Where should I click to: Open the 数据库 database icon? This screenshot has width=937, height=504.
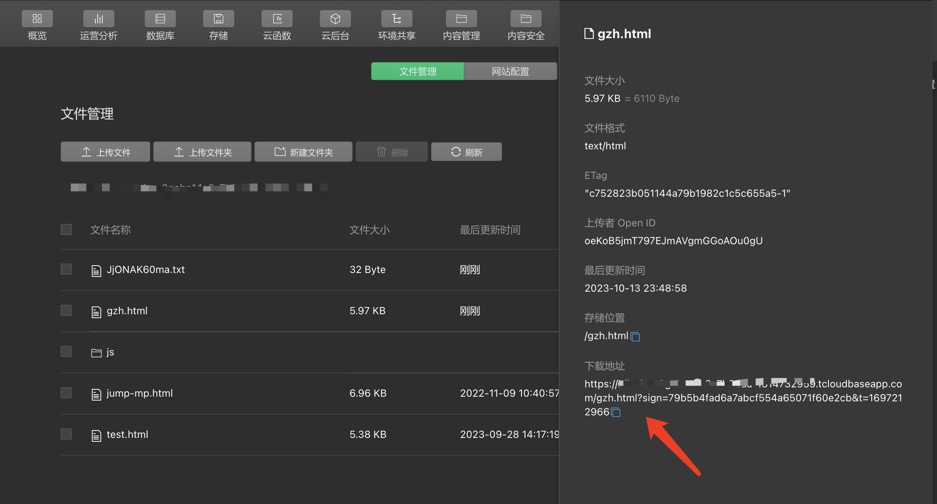point(160,19)
